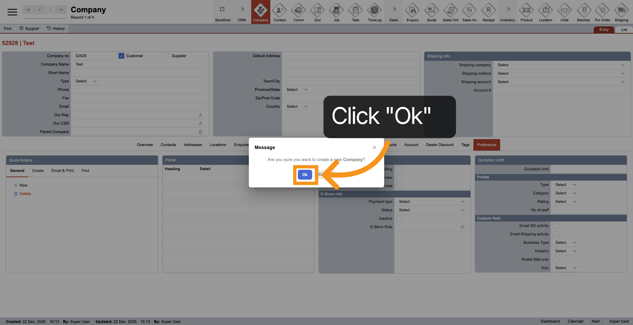Click the Delete quick action link
The width and height of the screenshot is (633, 325).
[x=25, y=194]
